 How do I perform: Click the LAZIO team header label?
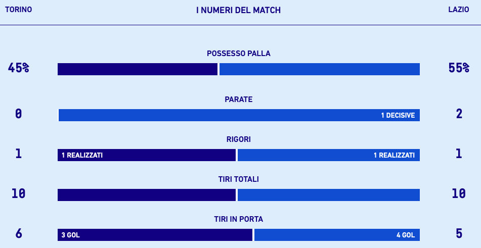458,10
